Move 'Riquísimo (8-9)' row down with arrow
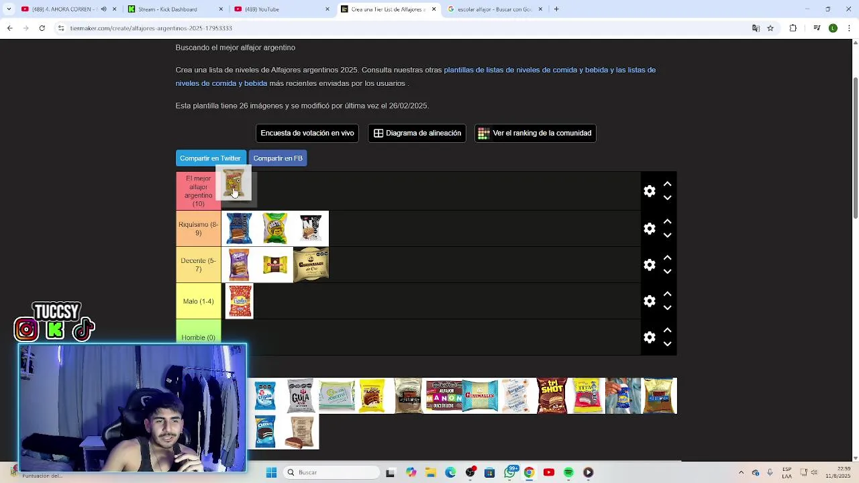The width and height of the screenshot is (859, 483). click(x=667, y=235)
